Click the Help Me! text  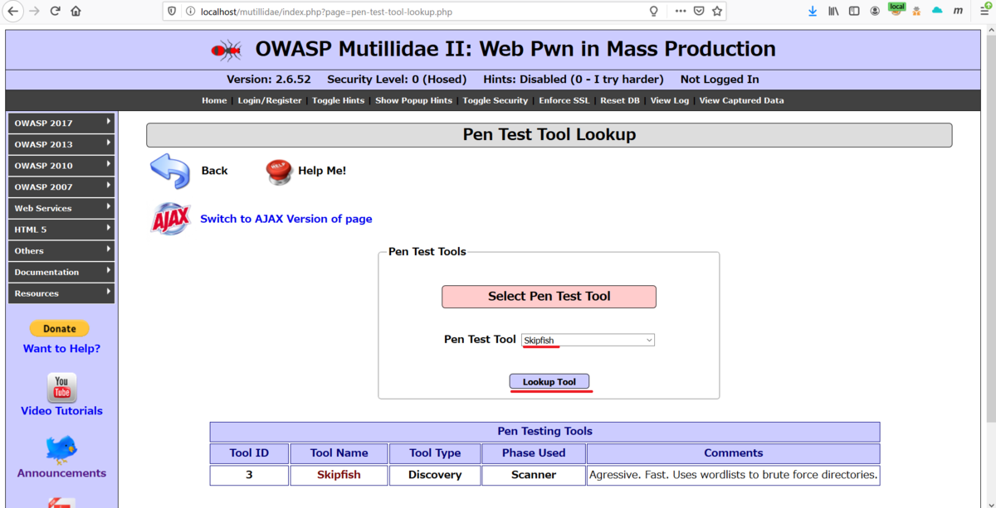[x=322, y=171]
